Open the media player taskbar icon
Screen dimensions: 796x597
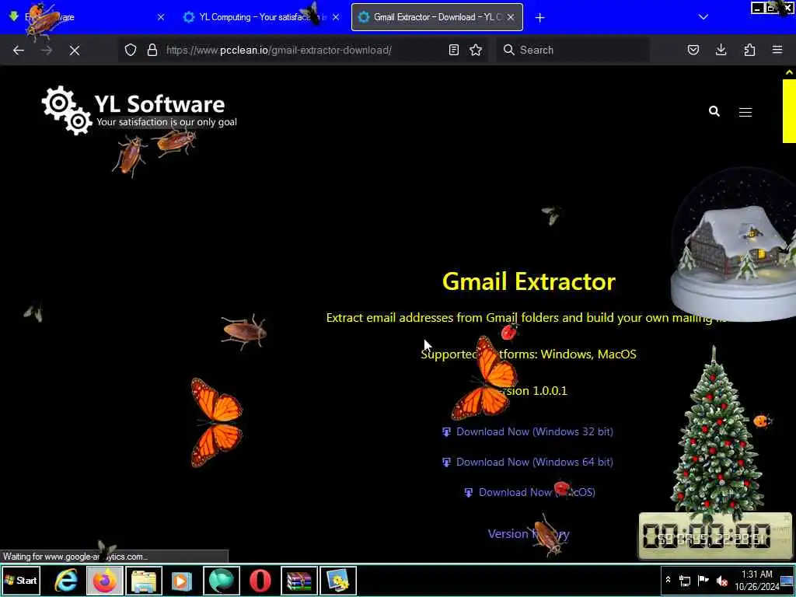click(182, 581)
